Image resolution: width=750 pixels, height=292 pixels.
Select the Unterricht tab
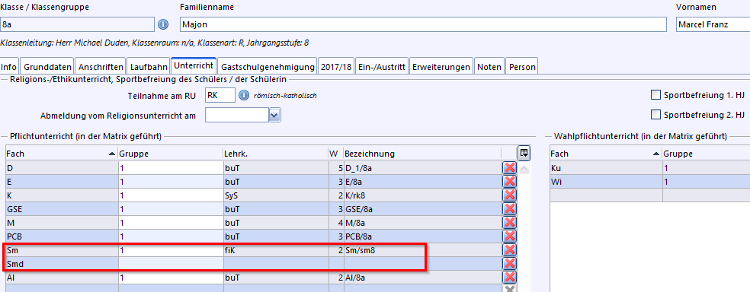pyautogui.click(x=194, y=65)
